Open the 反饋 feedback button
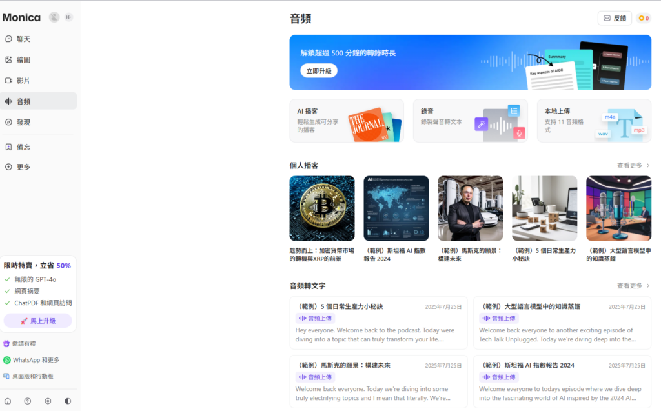The image size is (661, 411). click(615, 18)
